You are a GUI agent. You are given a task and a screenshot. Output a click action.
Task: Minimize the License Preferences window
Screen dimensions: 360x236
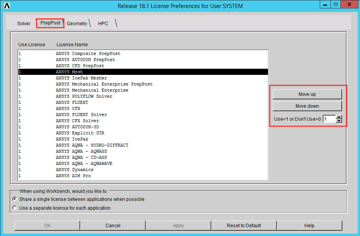[x=325, y=4]
